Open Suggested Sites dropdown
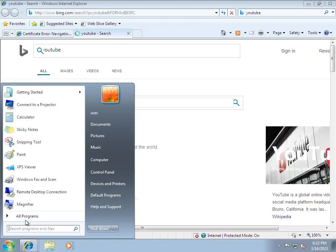Viewport: 336px width, 252px height. 76,24
